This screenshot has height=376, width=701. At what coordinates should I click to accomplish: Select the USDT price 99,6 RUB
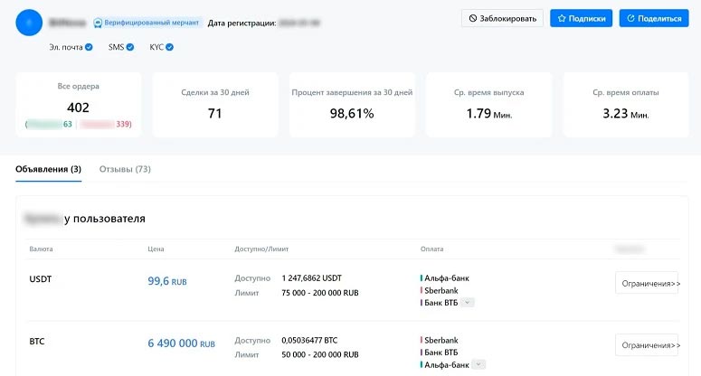[166, 282]
